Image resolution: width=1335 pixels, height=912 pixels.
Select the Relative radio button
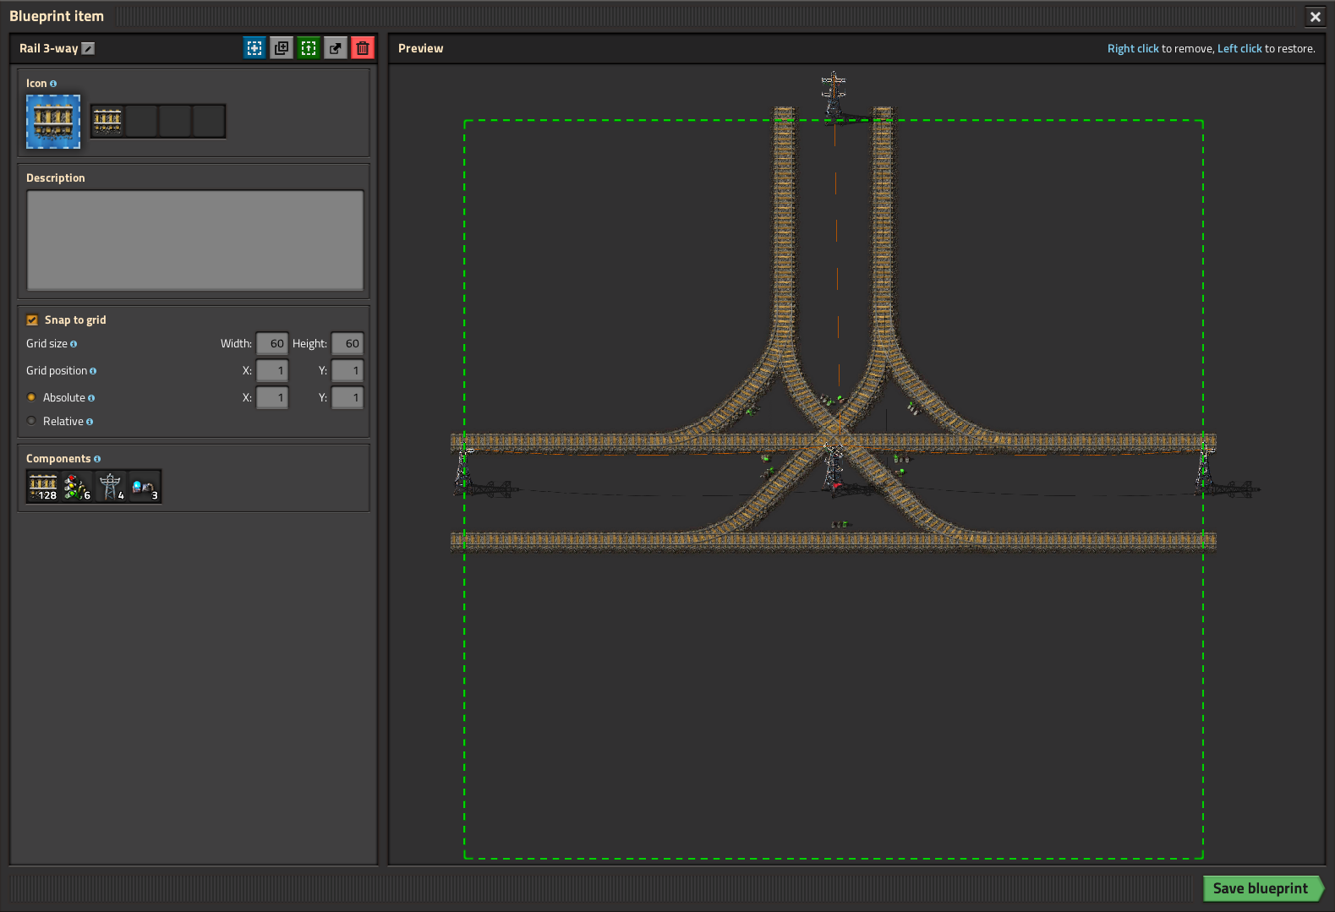pos(32,421)
